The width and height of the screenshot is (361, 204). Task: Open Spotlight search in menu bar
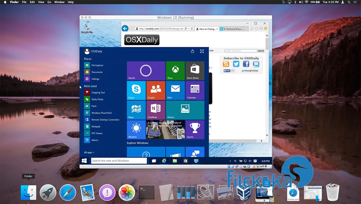pos(349,2)
